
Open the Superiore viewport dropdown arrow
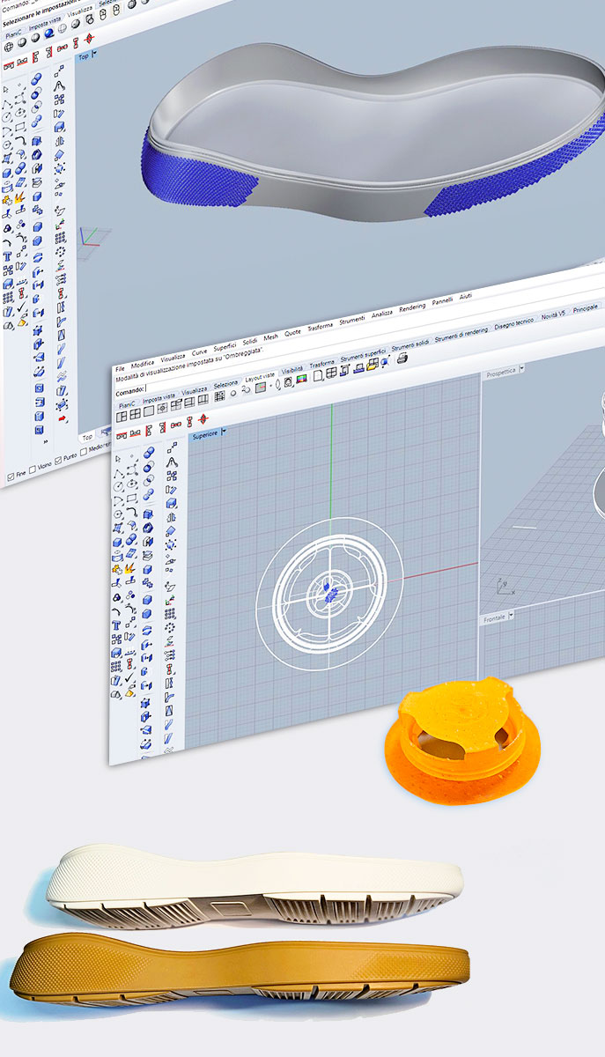225,432
